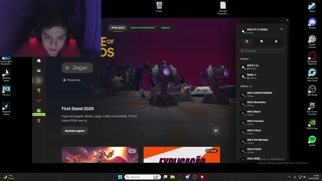Open Navegador Opera GX desktop shortcut

point(312,58)
